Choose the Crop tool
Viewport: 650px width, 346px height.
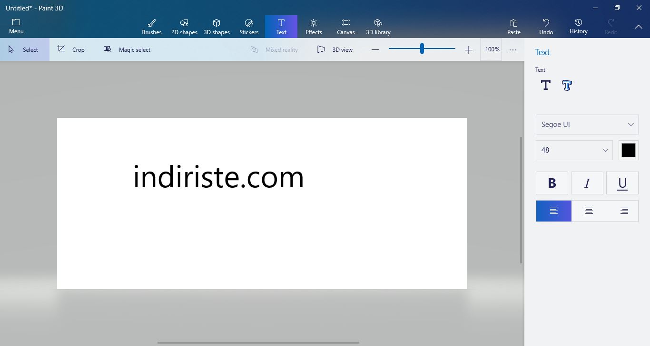tap(71, 49)
